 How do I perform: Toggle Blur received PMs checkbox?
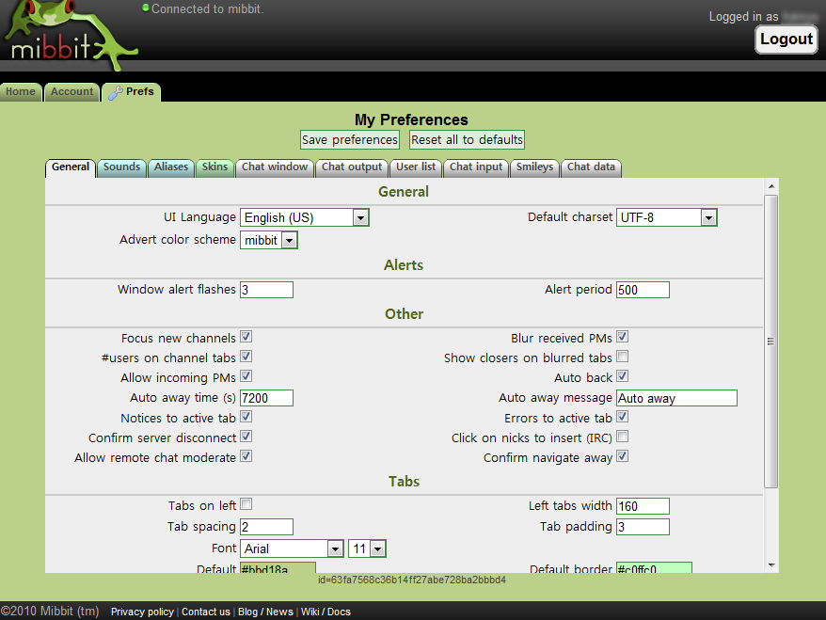(x=622, y=337)
